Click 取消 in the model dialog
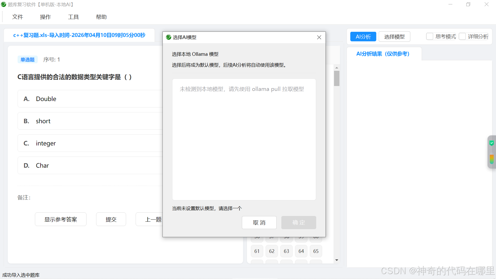Image resolution: width=496 pixels, height=279 pixels. click(259, 222)
